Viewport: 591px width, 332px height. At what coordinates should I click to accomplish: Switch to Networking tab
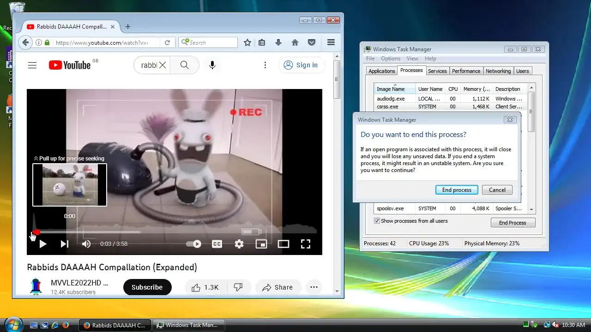tap(498, 71)
